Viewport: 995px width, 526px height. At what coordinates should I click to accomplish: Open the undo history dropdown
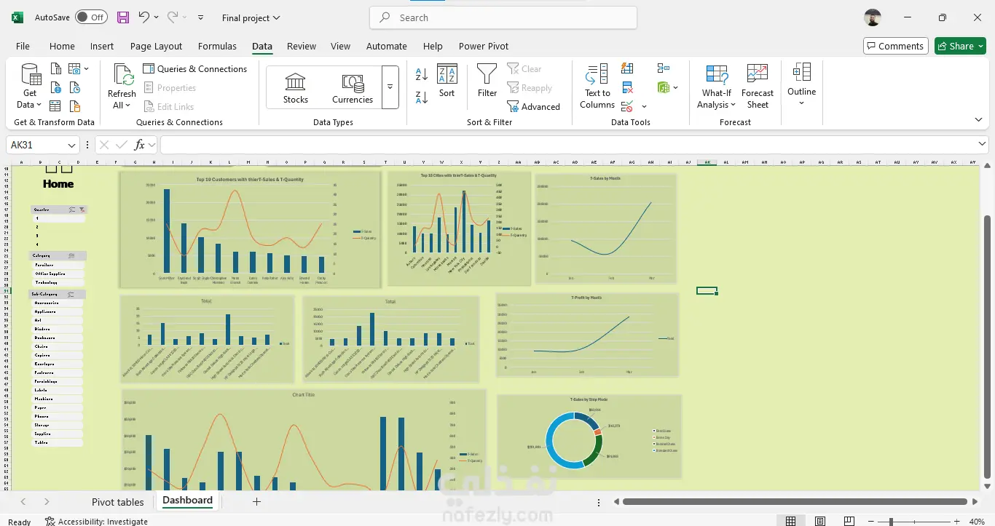[156, 17]
